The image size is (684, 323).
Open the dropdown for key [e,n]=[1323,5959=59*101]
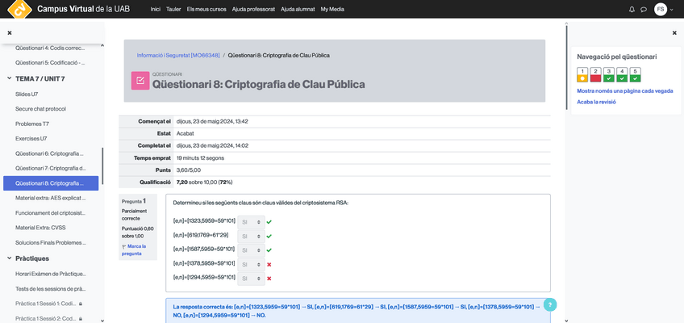pos(251,220)
